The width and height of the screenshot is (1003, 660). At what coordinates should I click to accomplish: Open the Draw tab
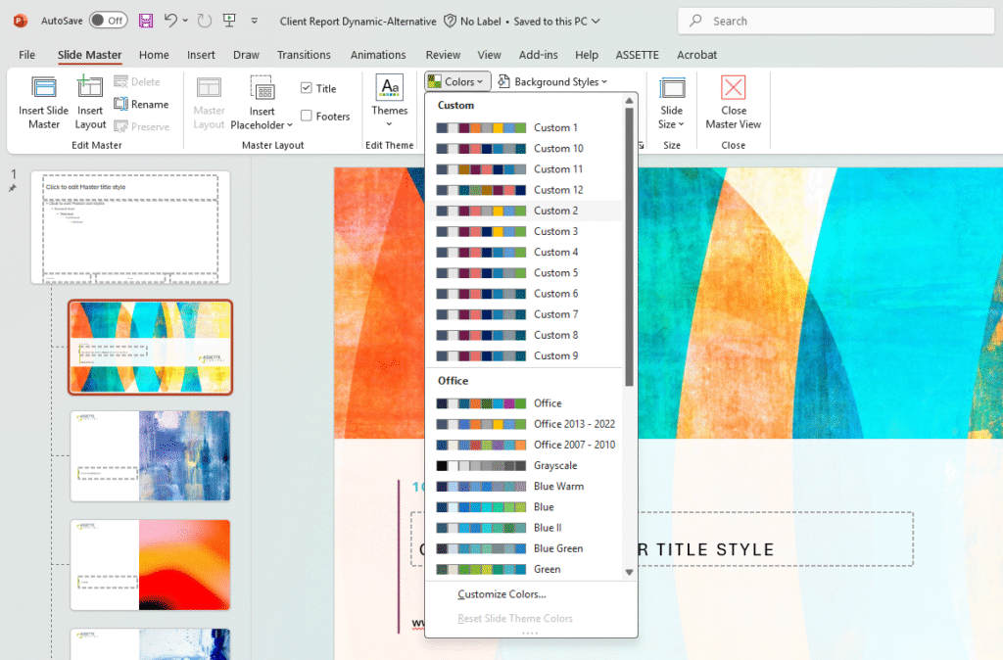tap(246, 55)
